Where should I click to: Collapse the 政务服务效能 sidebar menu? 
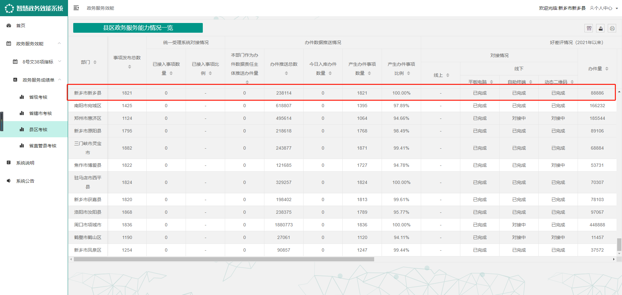(x=59, y=43)
